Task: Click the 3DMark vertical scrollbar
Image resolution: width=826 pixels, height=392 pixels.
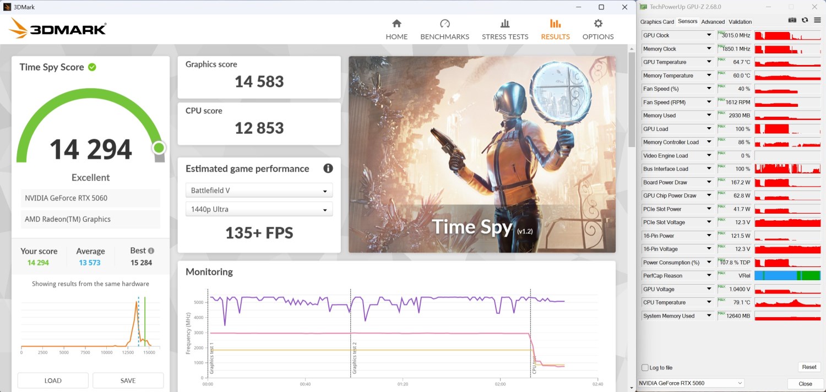Action: [x=632, y=99]
